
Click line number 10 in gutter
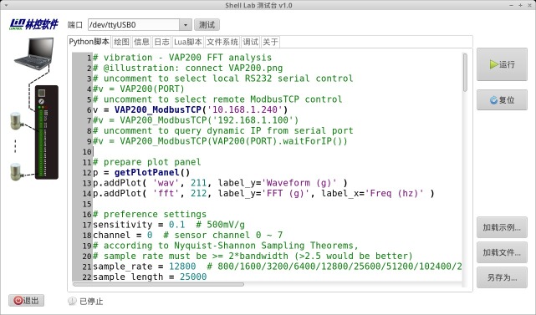click(x=87, y=152)
